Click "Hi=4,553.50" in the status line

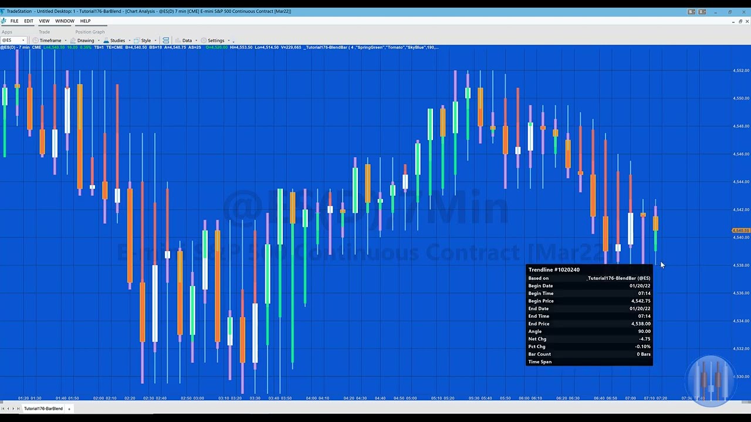pos(241,47)
